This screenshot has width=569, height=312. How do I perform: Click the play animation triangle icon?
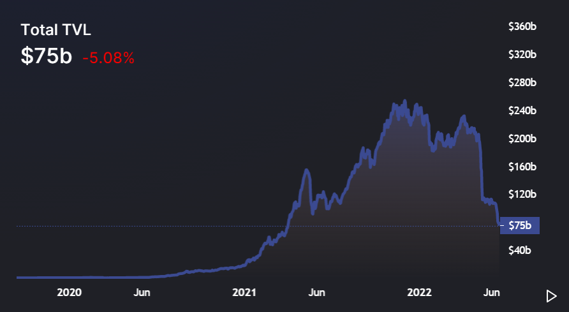click(x=552, y=296)
